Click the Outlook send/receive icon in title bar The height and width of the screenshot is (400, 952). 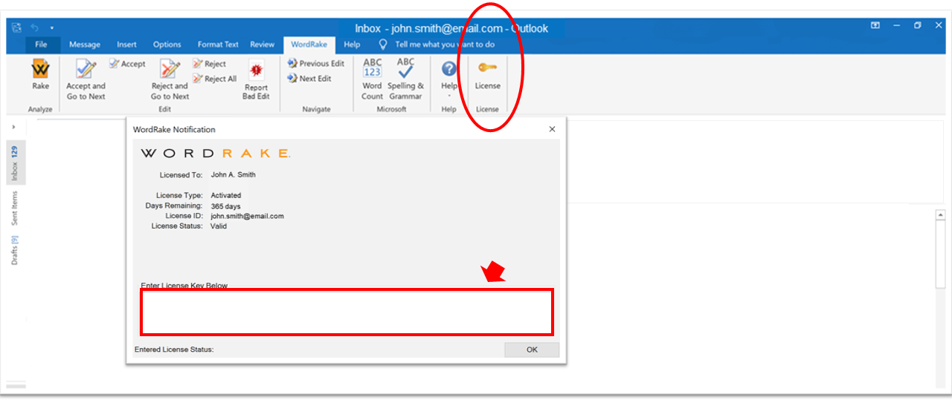[16, 27]
